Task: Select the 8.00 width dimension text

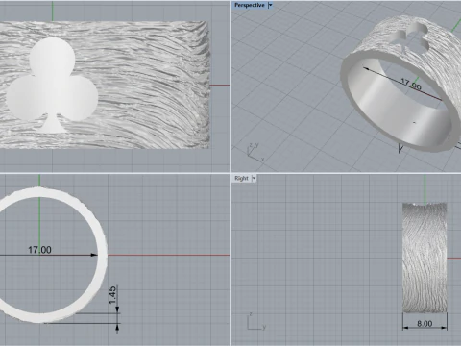Action: tap(425, 324)
